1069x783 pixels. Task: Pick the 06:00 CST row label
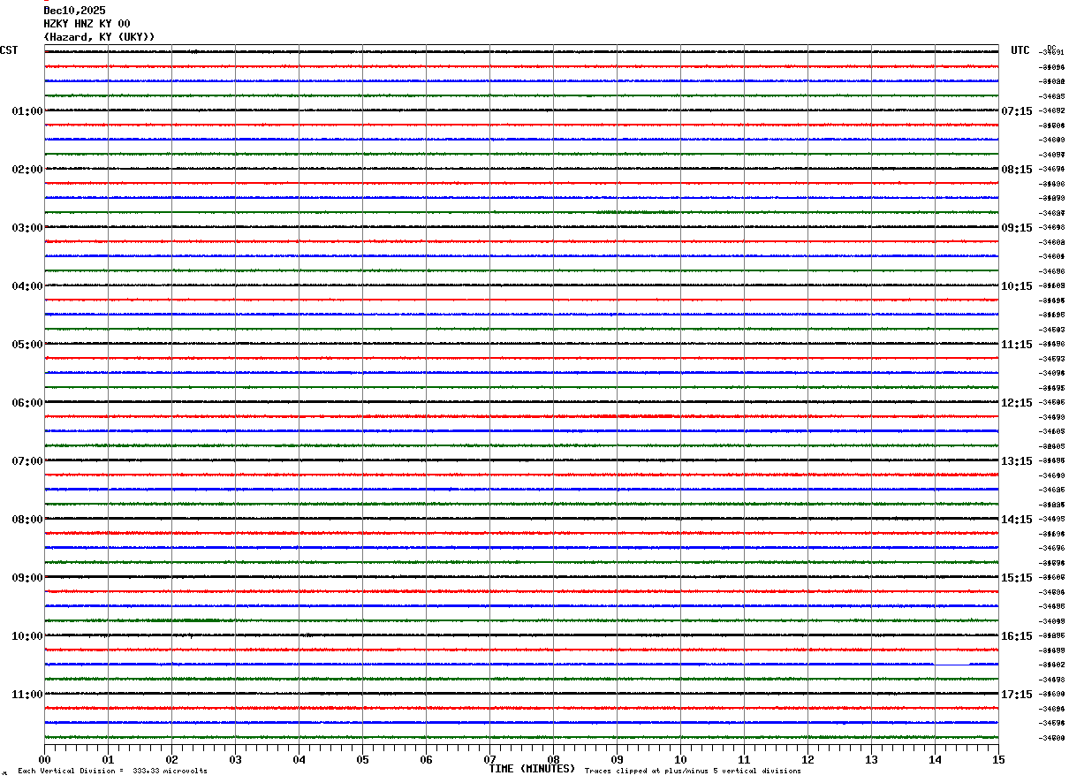coord(27,403)
